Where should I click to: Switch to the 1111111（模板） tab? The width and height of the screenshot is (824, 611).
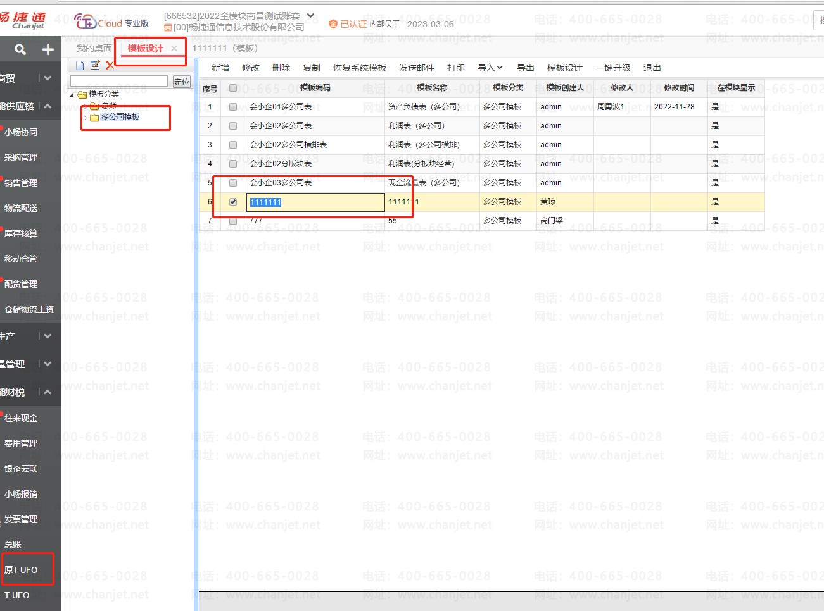coord(225,48)
